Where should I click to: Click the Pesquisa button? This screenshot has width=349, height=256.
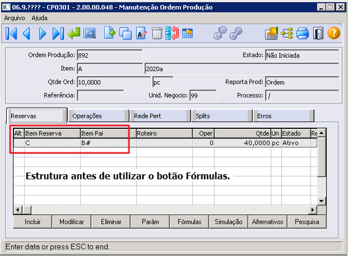click(x=307, y=222)
